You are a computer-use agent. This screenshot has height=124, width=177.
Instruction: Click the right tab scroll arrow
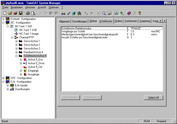pyautogui.click(x=164, y=21)
